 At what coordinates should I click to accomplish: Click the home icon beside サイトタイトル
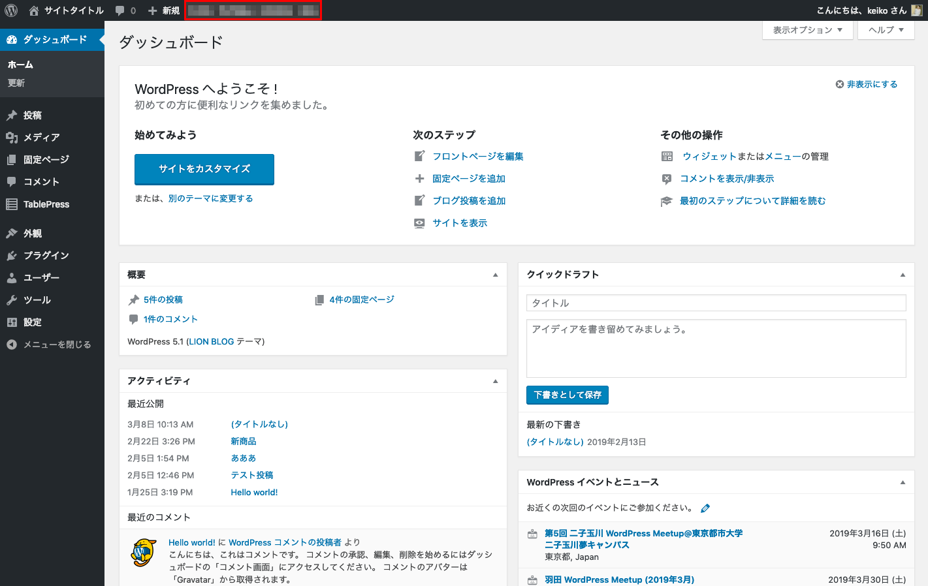tap(34, 10)
